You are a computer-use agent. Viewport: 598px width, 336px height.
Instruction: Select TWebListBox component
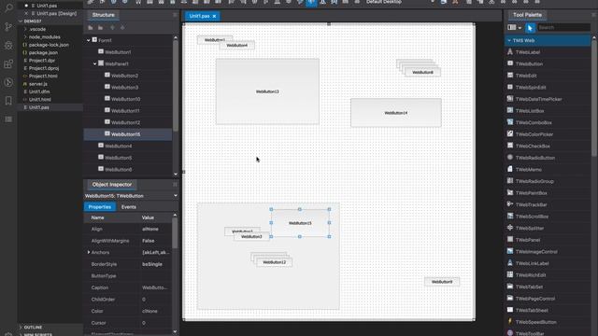[530, 111]
